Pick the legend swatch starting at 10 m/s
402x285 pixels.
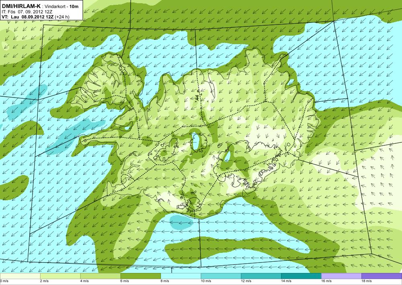[221, 276]
